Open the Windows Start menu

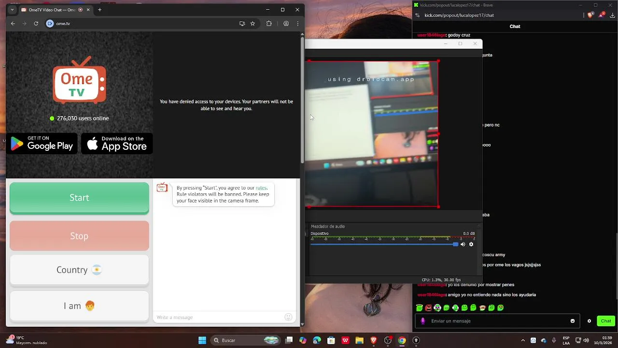(x=202, y=340)
